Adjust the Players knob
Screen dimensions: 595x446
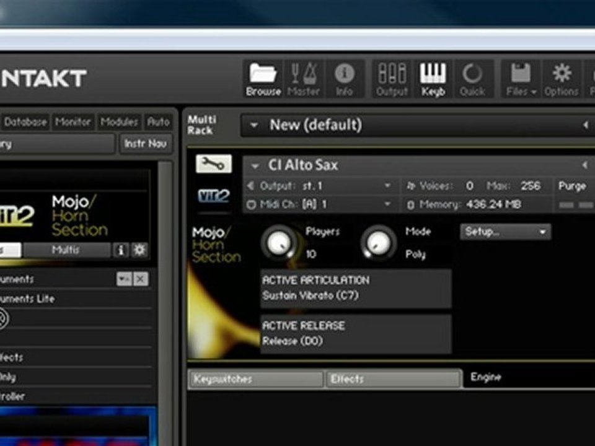click(x=280, y=243)
